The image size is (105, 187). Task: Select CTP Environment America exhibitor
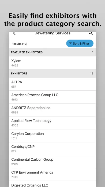[52, 174]
